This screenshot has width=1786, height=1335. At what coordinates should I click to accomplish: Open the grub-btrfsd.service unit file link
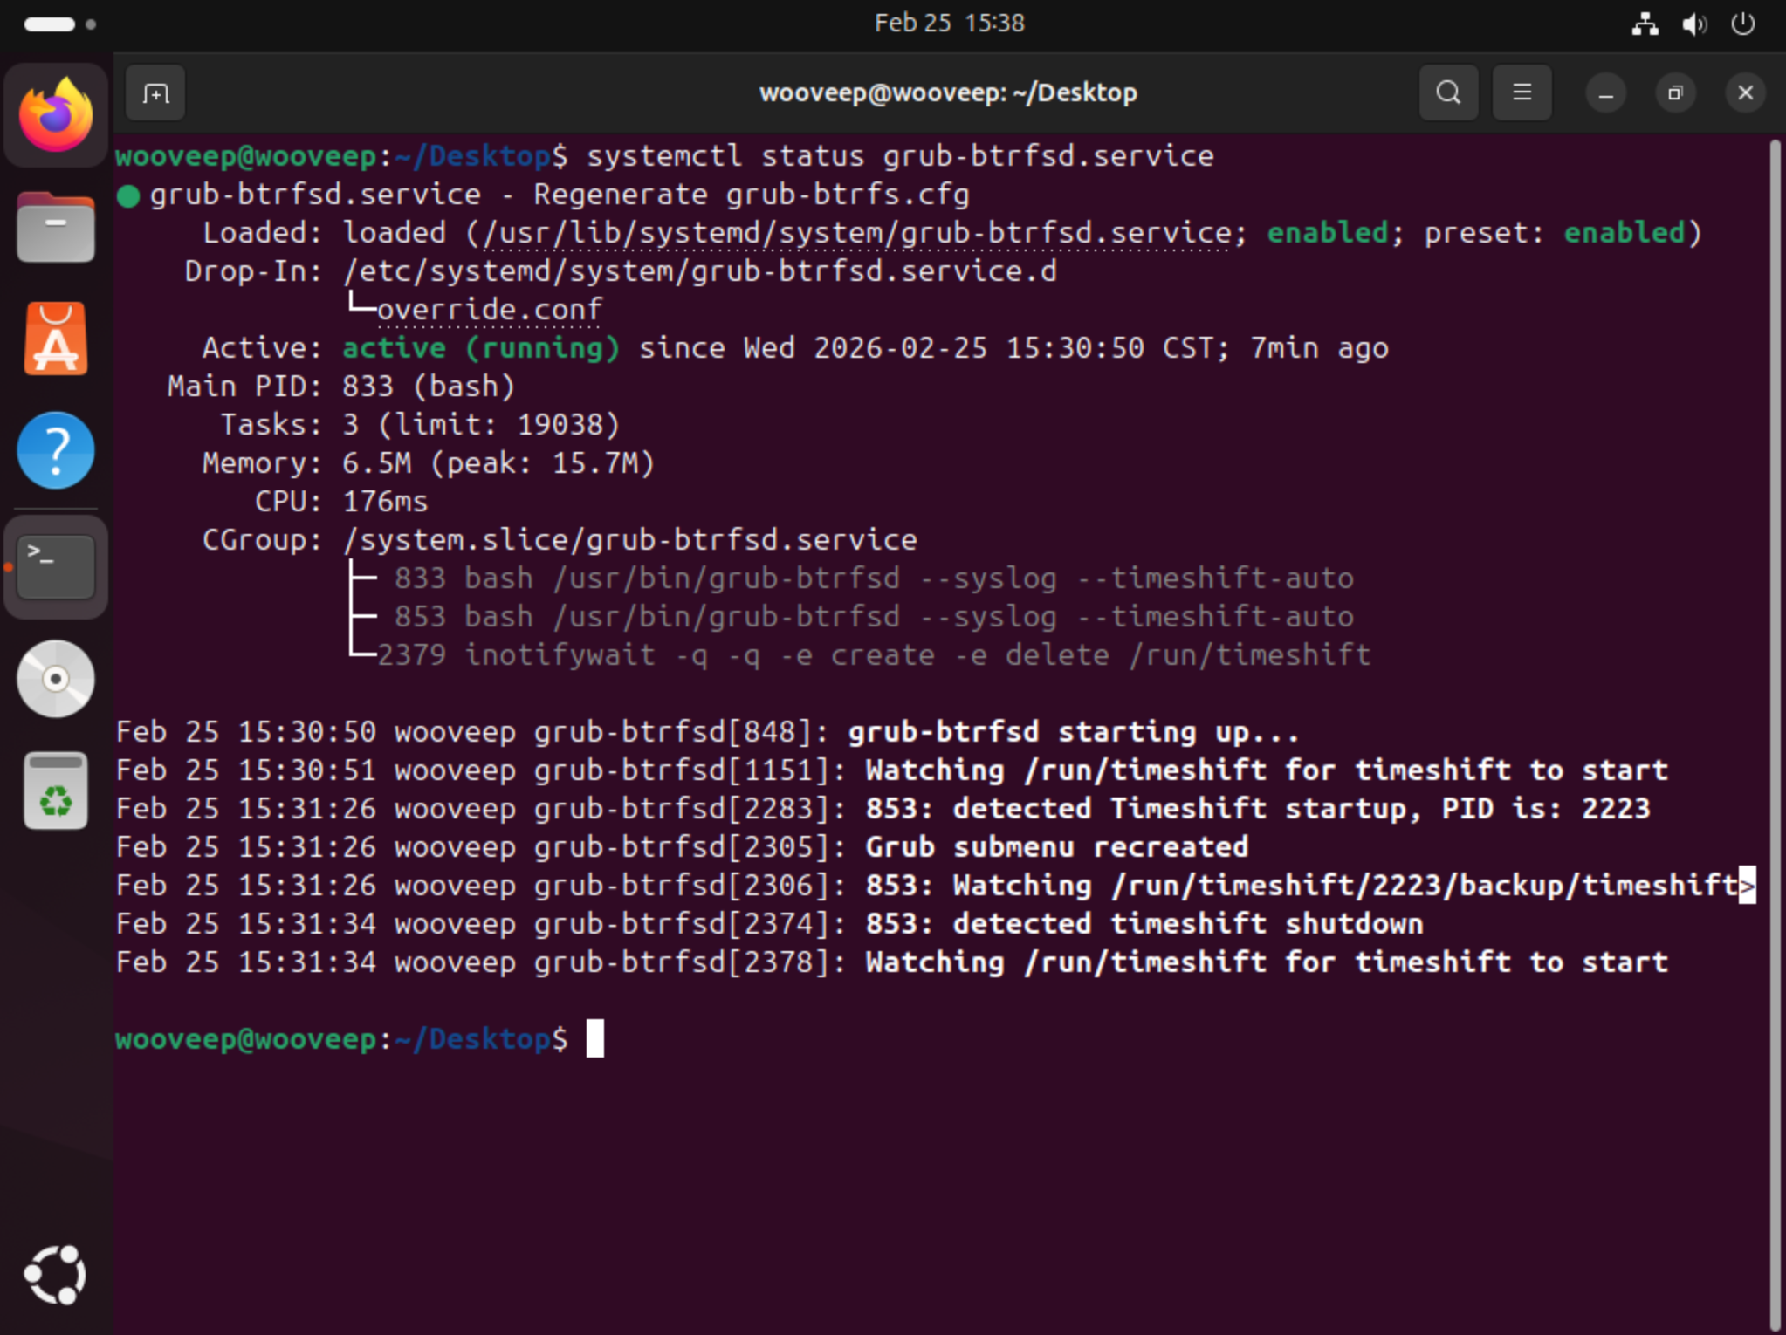click(x=855, y=234)
